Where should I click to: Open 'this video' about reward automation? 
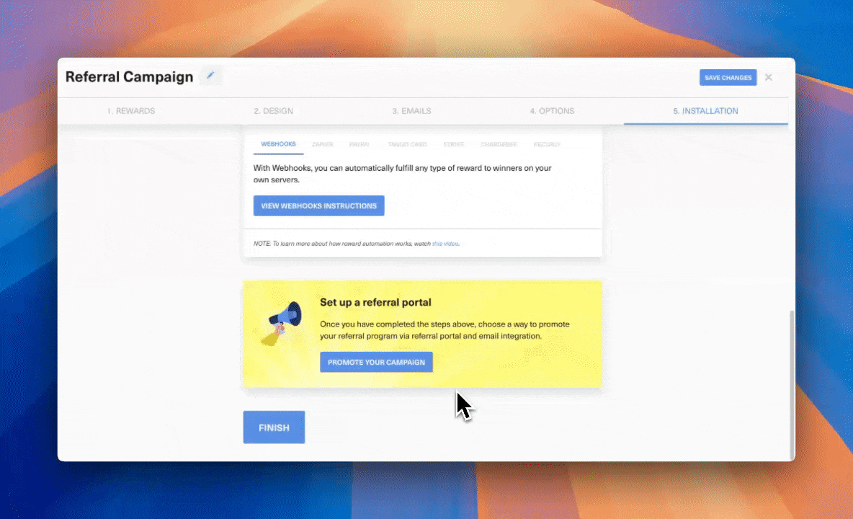(x=445, y=244)
